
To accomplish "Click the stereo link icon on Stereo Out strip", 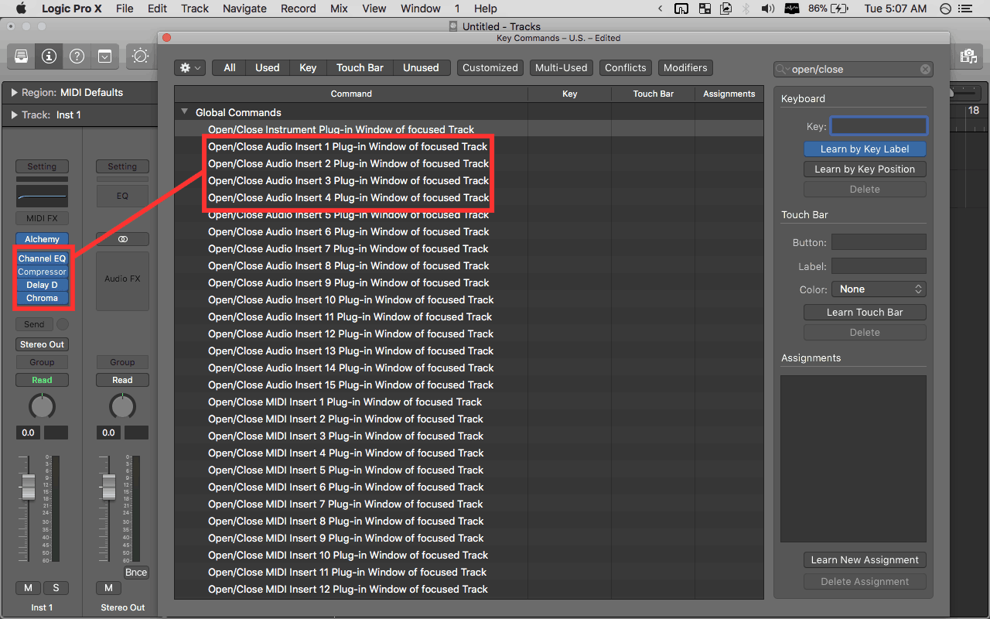I will [122, 239].
